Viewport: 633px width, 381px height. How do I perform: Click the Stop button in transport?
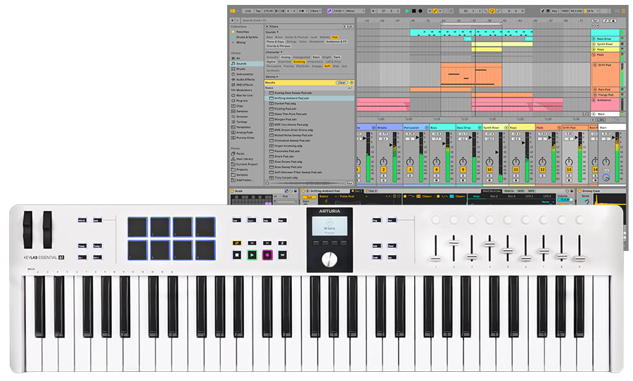(414, 11)
